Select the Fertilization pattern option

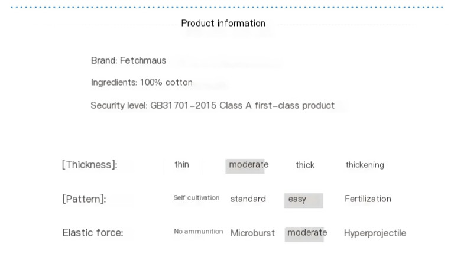click(368, 199)
